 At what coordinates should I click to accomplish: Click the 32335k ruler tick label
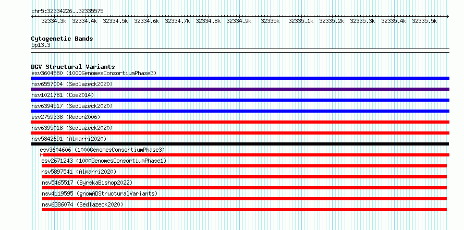pyautogui.click(x=270, y=21)
